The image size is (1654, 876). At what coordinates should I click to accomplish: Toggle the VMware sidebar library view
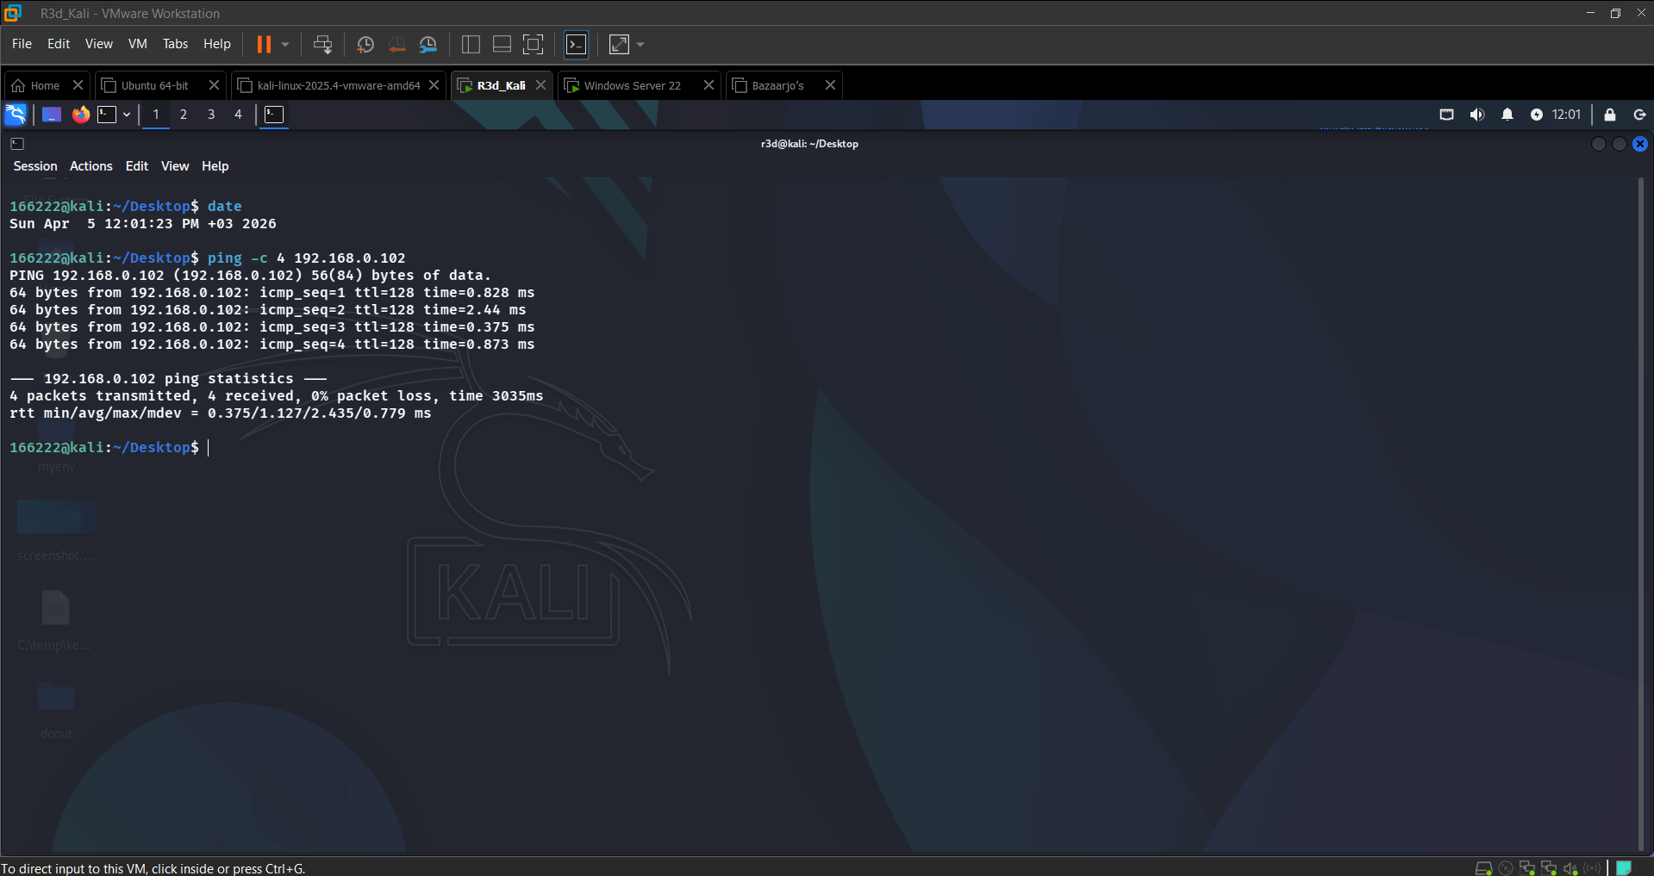pos(471,45)
